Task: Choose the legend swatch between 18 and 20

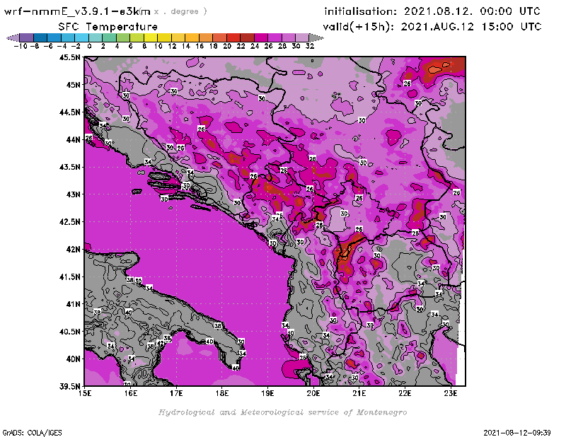Action: pyautogui.click(x=219, y=37)
